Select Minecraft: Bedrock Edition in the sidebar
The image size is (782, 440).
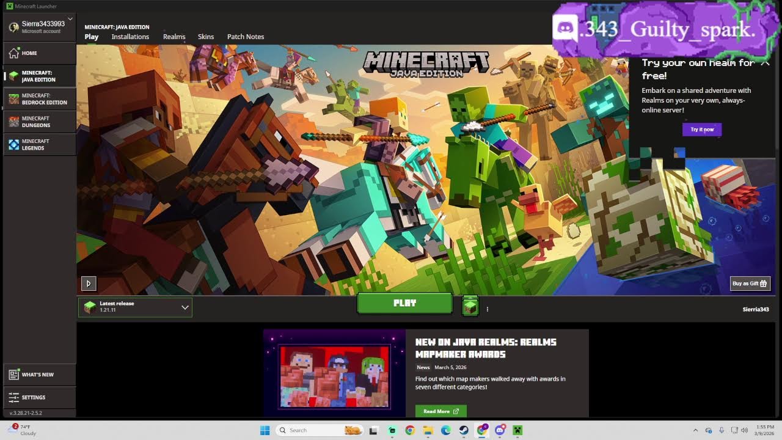coord(40,99)
